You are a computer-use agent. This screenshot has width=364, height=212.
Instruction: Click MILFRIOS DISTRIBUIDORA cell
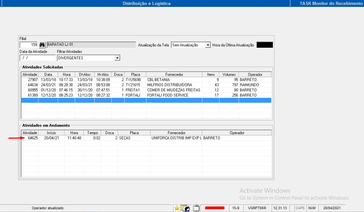[x=174, y=85]
